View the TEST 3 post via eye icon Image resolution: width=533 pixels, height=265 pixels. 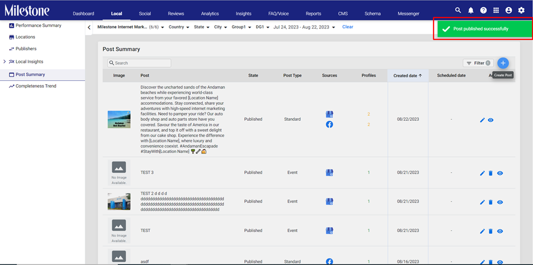click(x=500, y=173)
